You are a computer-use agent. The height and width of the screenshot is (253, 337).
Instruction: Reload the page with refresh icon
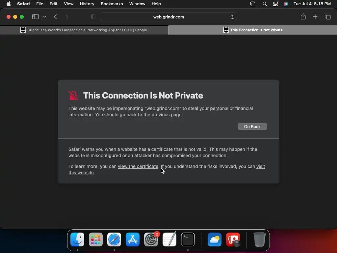232,17
